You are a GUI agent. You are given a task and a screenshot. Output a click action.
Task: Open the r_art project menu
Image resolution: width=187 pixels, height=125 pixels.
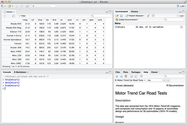181,6
